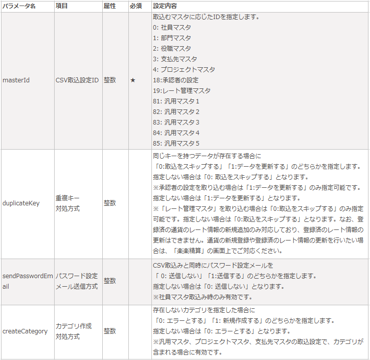Click the "項目" column header
370x360 pixels.
pyautogui.click(x=62, y=6)
